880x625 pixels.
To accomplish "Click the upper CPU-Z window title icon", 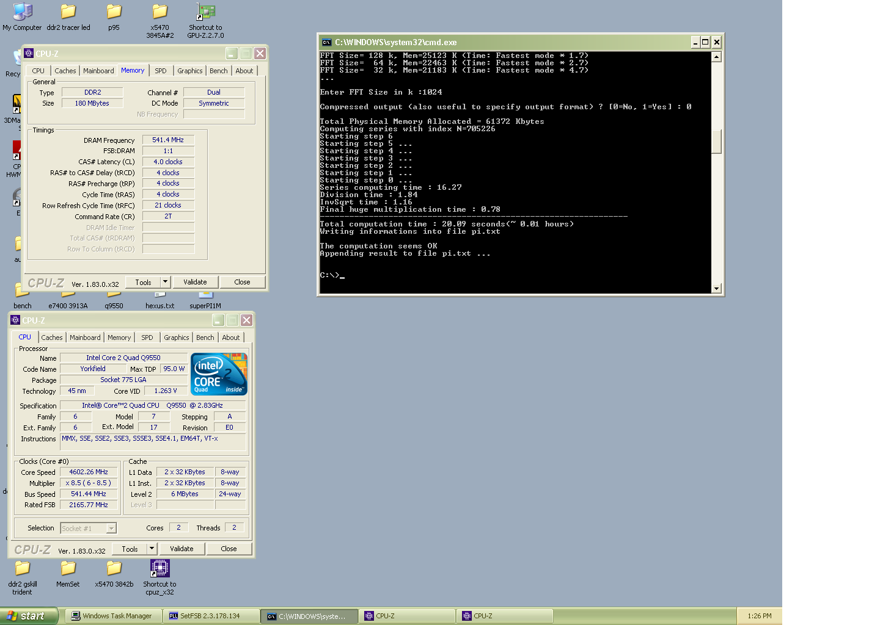I will point(29,53).
